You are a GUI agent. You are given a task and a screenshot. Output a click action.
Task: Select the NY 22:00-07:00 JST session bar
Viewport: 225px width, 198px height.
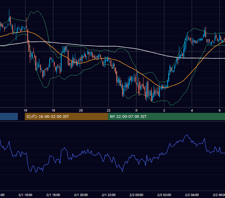[166, 116]
